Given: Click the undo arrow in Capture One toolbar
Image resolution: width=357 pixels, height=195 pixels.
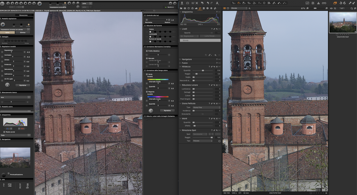Looking at the screenshot, I should point(208,3).
